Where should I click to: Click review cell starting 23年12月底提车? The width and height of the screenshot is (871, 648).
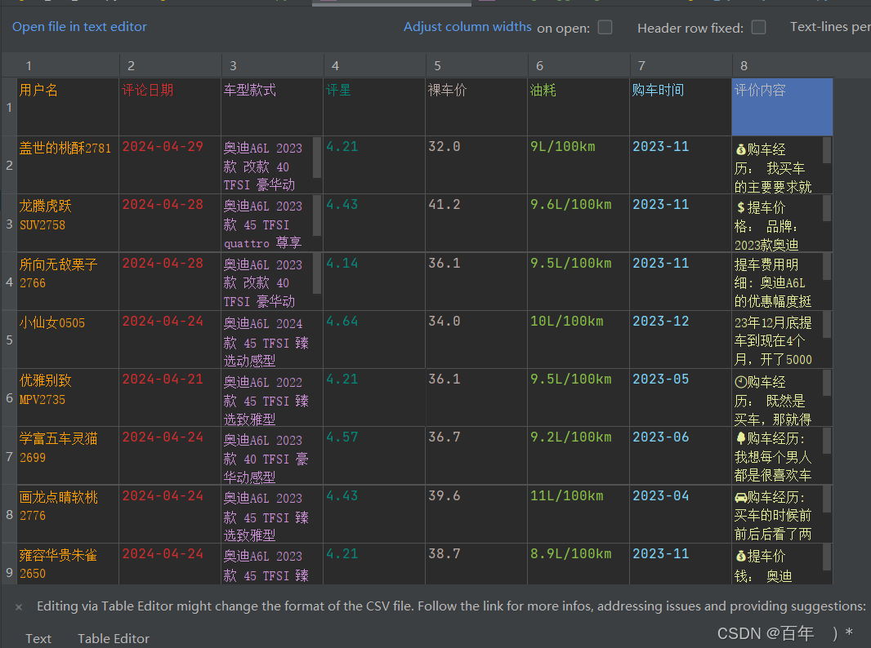coord(782,340)
